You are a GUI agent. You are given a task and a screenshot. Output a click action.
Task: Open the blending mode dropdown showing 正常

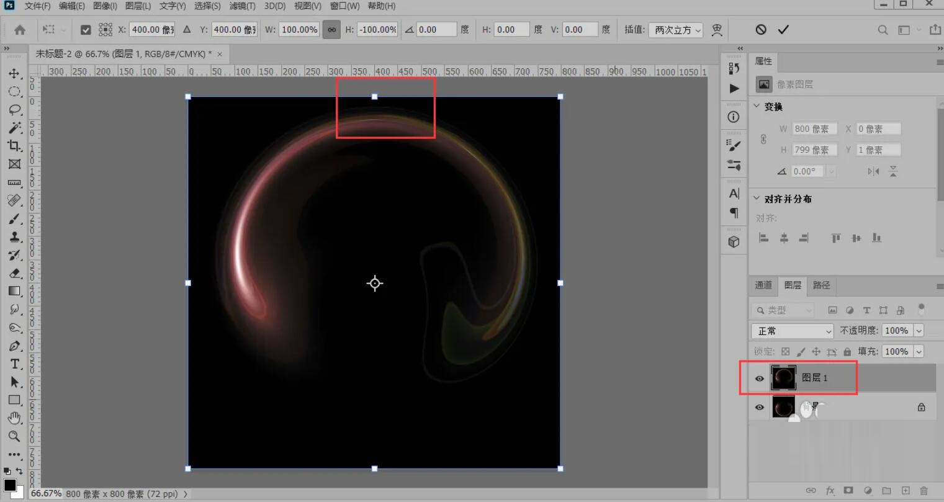(x=792, y=331)
